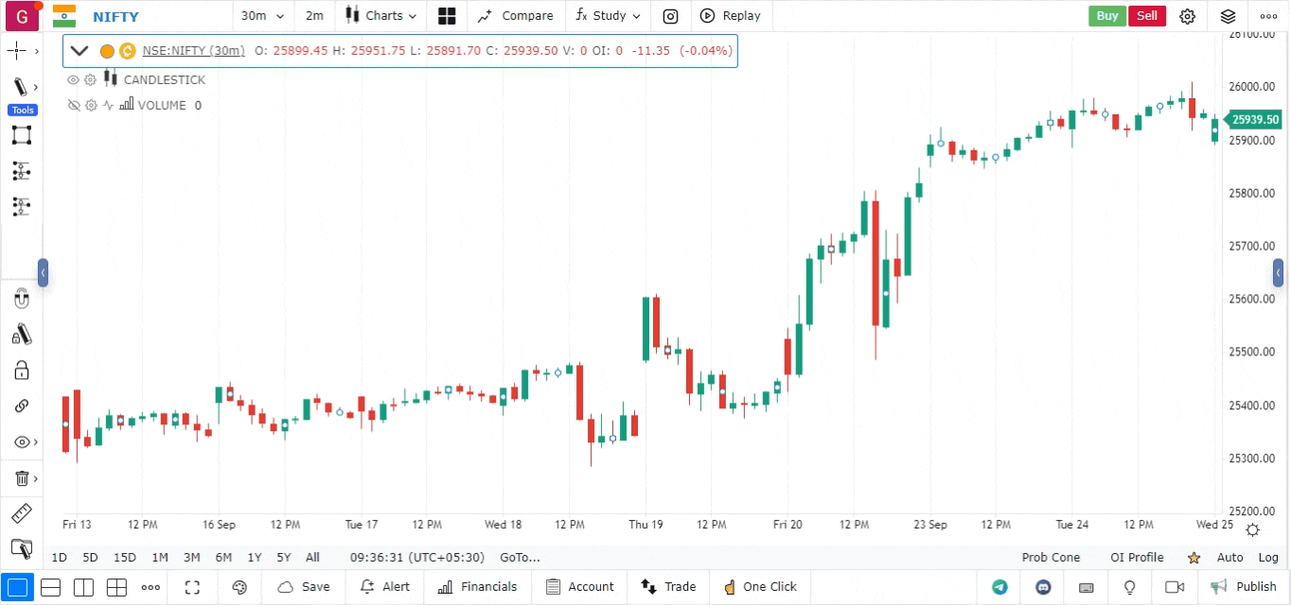Toggle the Log scale option
Screen dimensions: 1291x605
pyautogui.click(x=1268, y=558)
